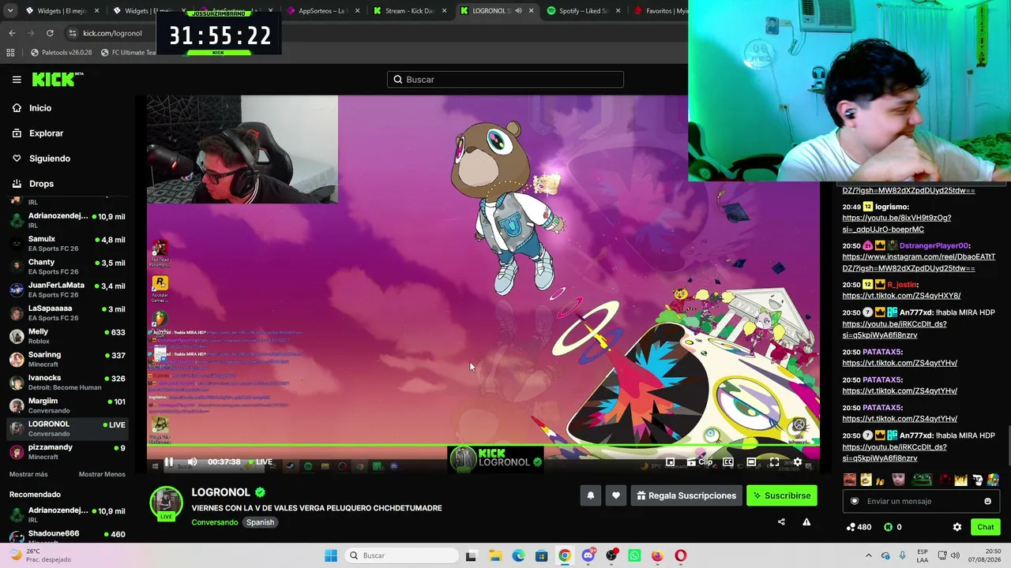Open Adrianozendejas channel in followed list
Viewport: 1011px width, 568px height.
[67, 220]
